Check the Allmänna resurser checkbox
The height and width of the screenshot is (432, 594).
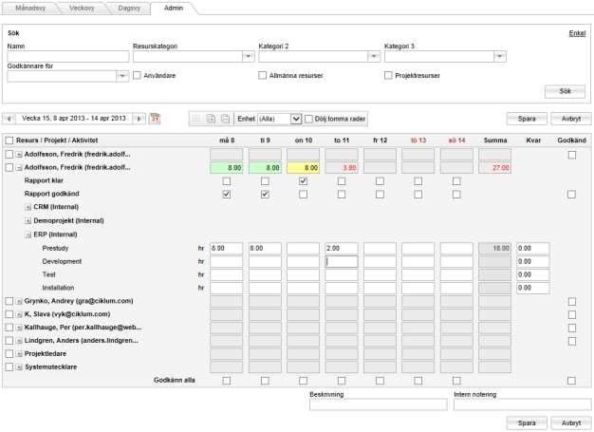[262, 75]
